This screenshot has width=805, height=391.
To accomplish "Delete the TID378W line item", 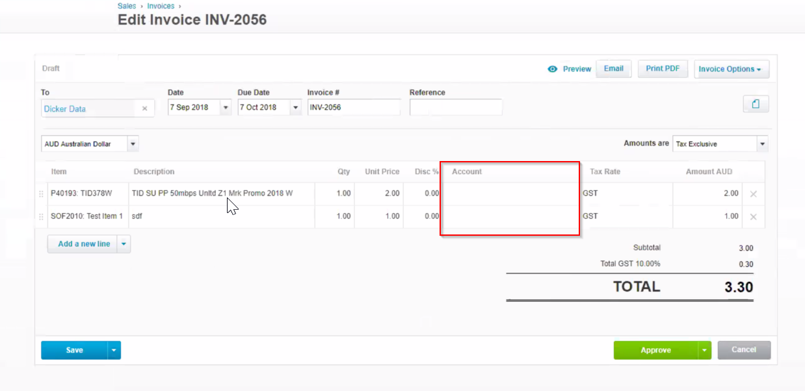I will click(x=753, y=194).
